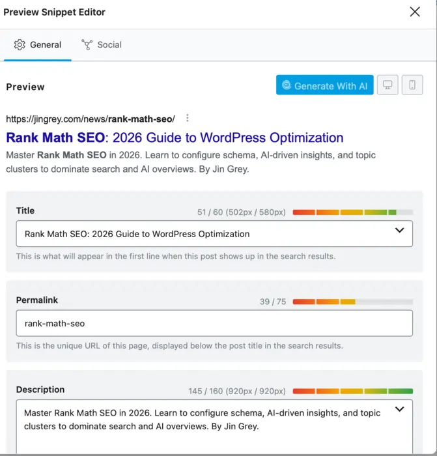This screenshot has height=456, width=437.
Task: Open the Social tab
Action: click(x=102, y=45)
